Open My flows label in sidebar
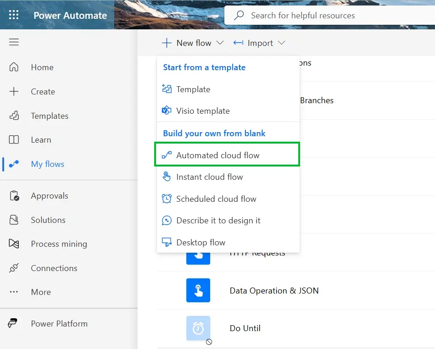The width and height of the screenshot is (435, 349). 48,164
